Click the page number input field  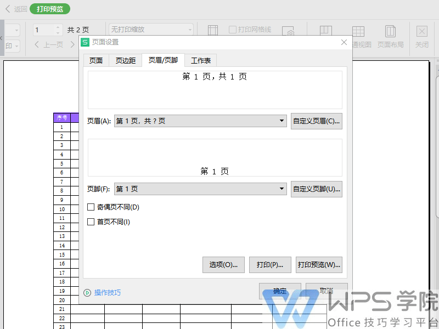(44, 30)
